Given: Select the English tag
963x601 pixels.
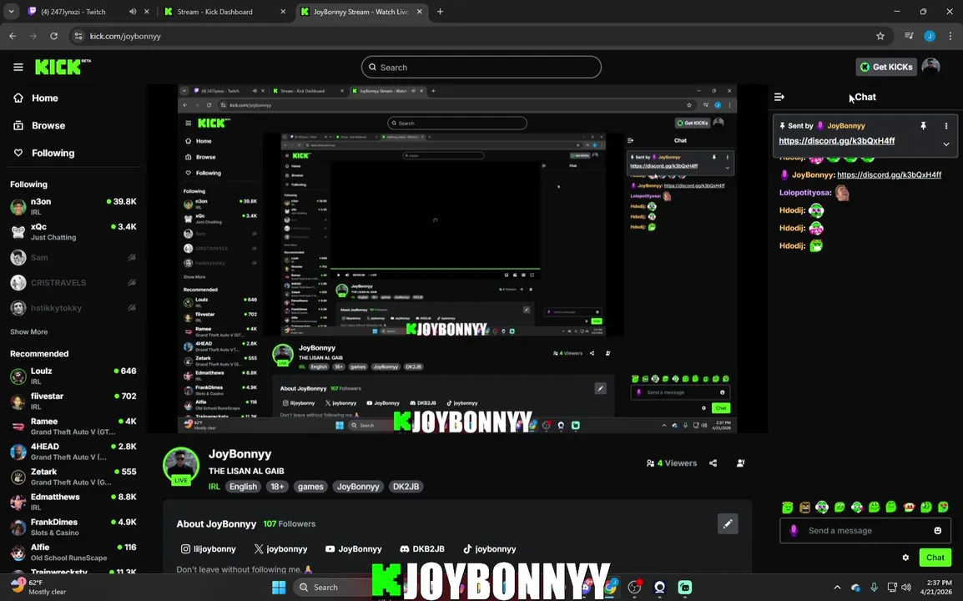Looking at the screenshot, I should pos(243,486).
